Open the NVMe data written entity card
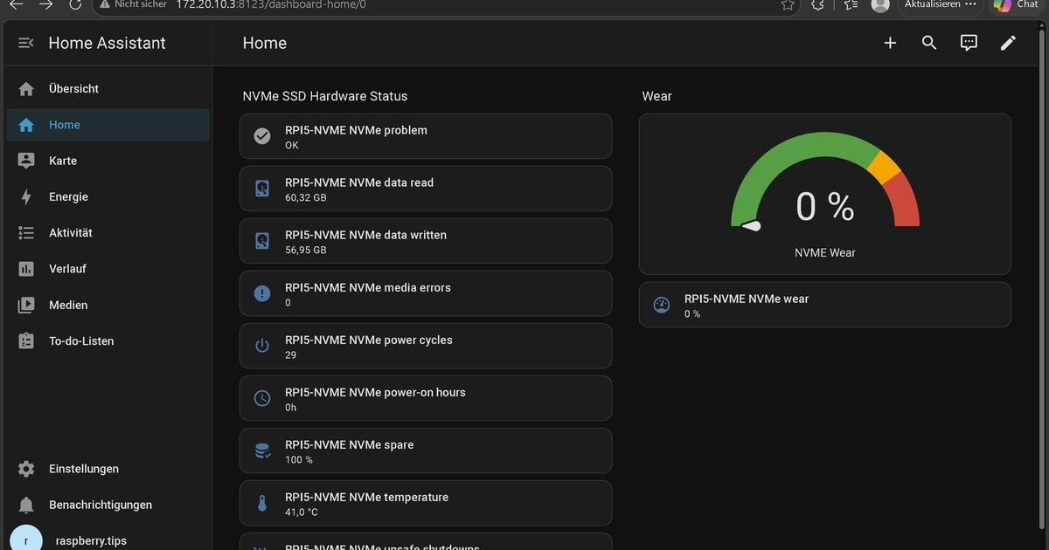 click(426, 241)
